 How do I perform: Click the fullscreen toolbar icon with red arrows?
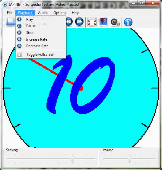[92, 22]
